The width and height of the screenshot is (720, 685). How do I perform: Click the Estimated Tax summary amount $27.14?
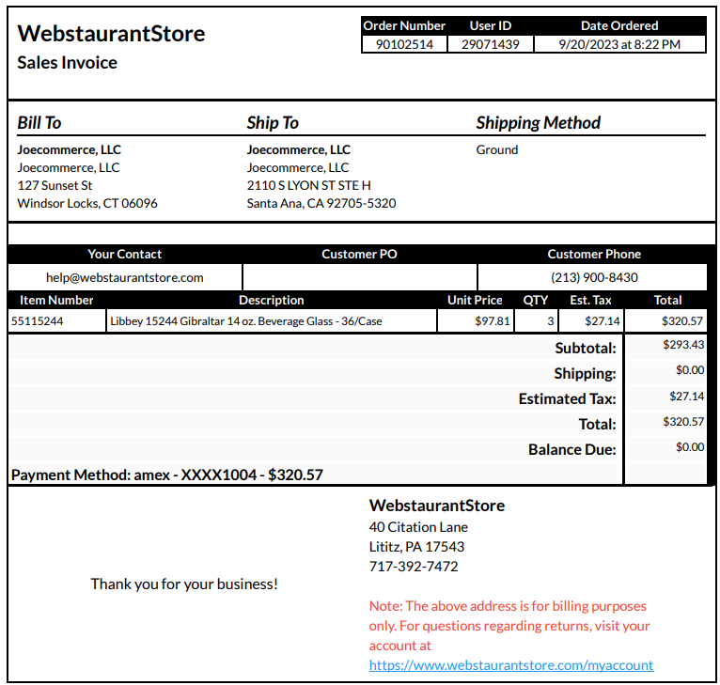click(686, 397)
